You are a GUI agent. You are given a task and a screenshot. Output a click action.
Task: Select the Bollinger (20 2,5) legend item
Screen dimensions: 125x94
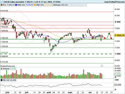[x=69, y=5]
